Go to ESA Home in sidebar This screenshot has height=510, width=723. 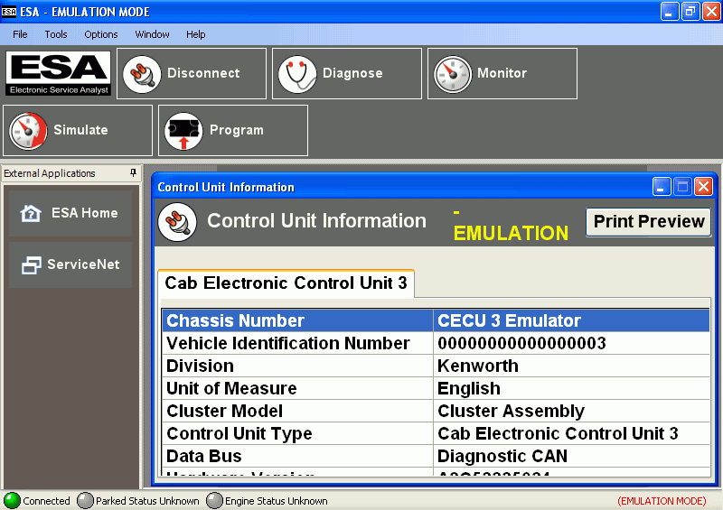coord(70,213)
